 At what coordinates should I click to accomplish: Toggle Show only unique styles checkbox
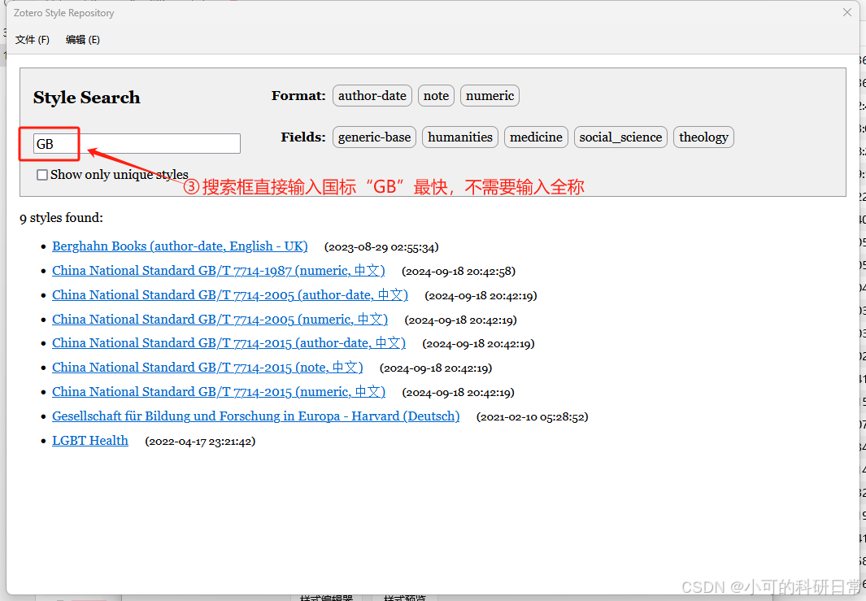pyautogui.click(x=42, y=175)
